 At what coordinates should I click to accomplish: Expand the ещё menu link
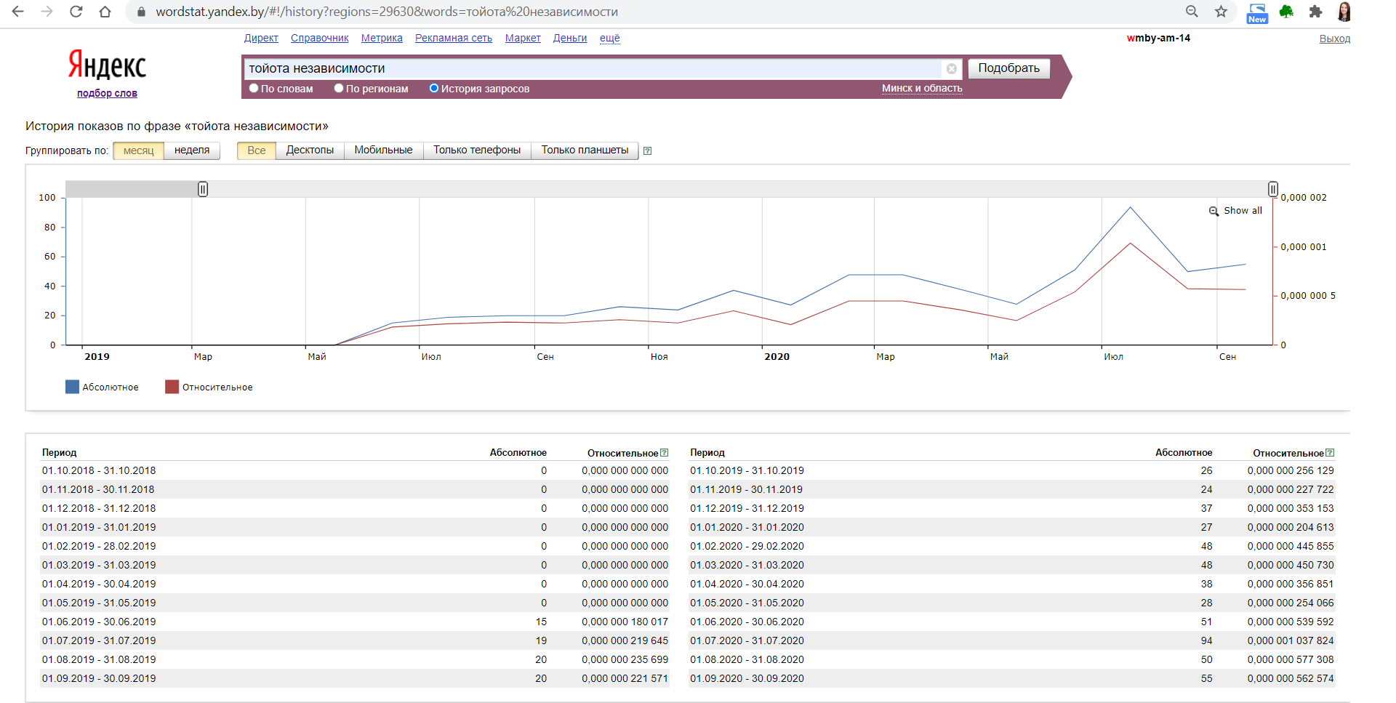610,38
